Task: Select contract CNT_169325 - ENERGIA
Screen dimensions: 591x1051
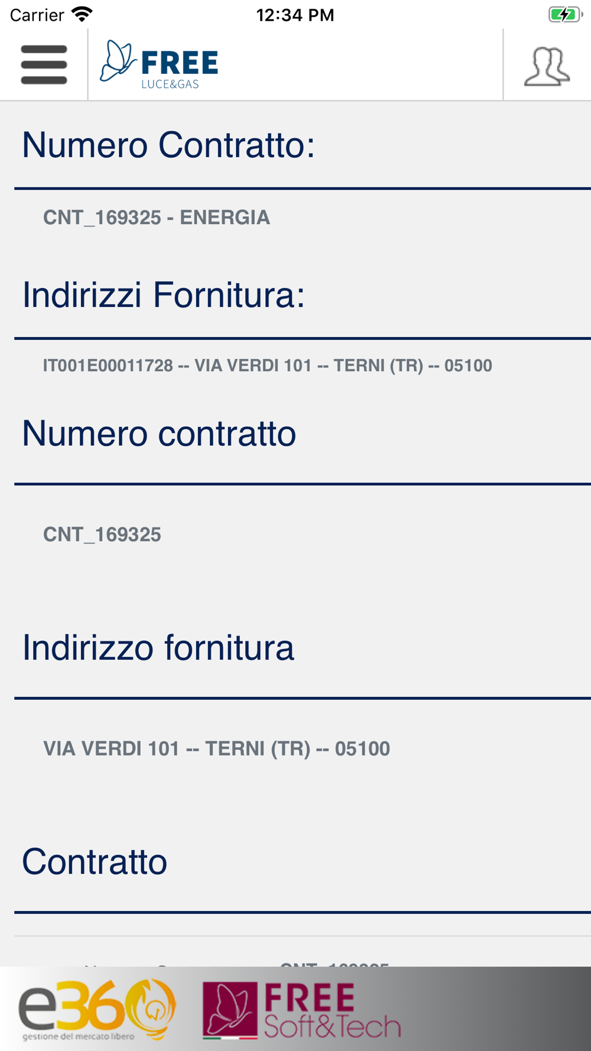Action: click(157, 218)
